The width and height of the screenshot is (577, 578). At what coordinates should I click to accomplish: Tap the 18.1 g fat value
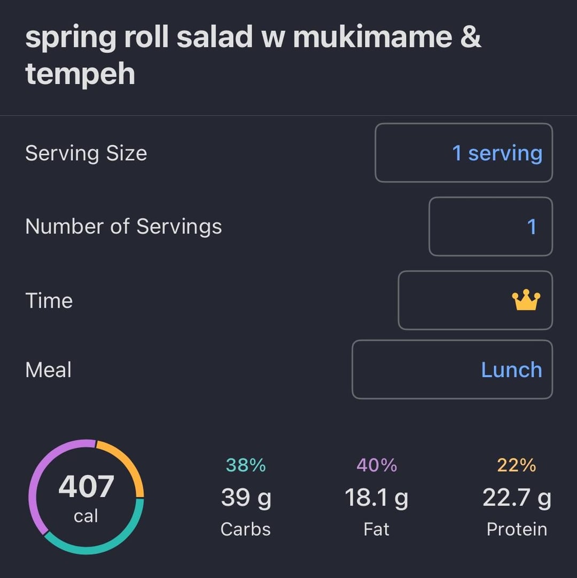[377, 498]
